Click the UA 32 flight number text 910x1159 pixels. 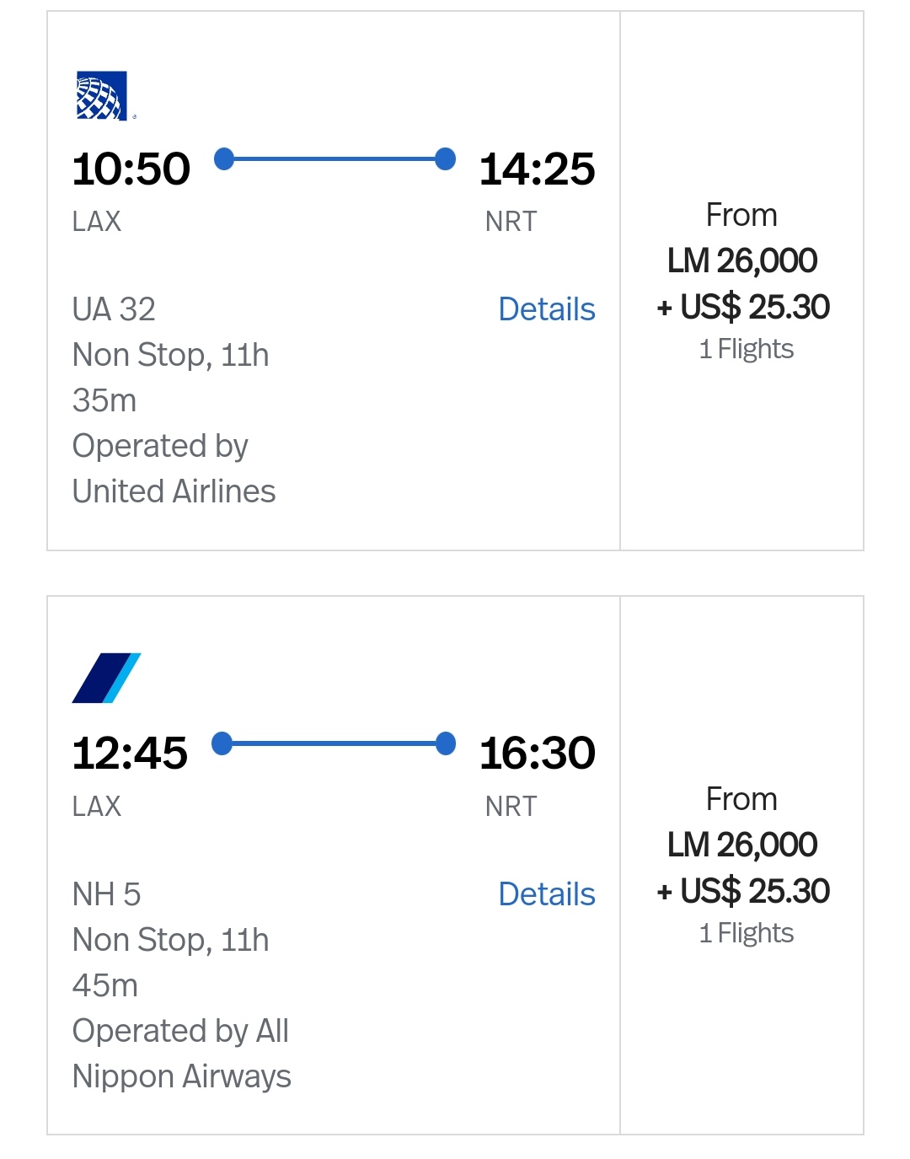(114, 309)
